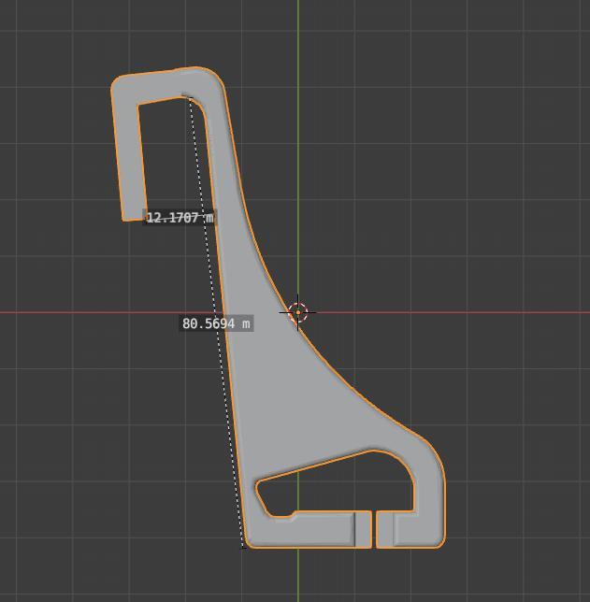Select the gray bracket object's central body
Screen dimensions: 590x602
tap(281, 393)
